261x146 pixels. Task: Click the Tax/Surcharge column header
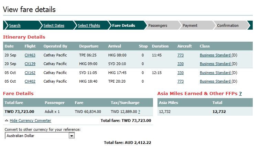click(125, 103)
